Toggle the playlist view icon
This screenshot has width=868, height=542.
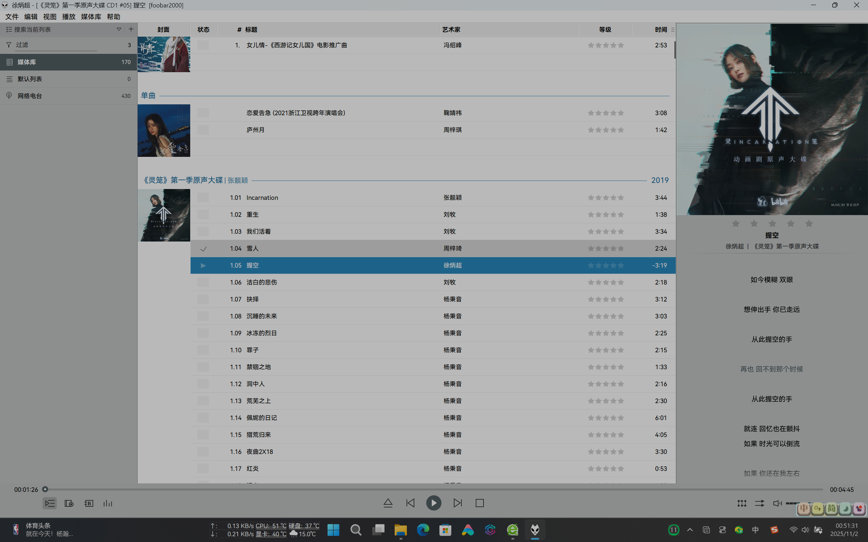(x=50, y=503)
